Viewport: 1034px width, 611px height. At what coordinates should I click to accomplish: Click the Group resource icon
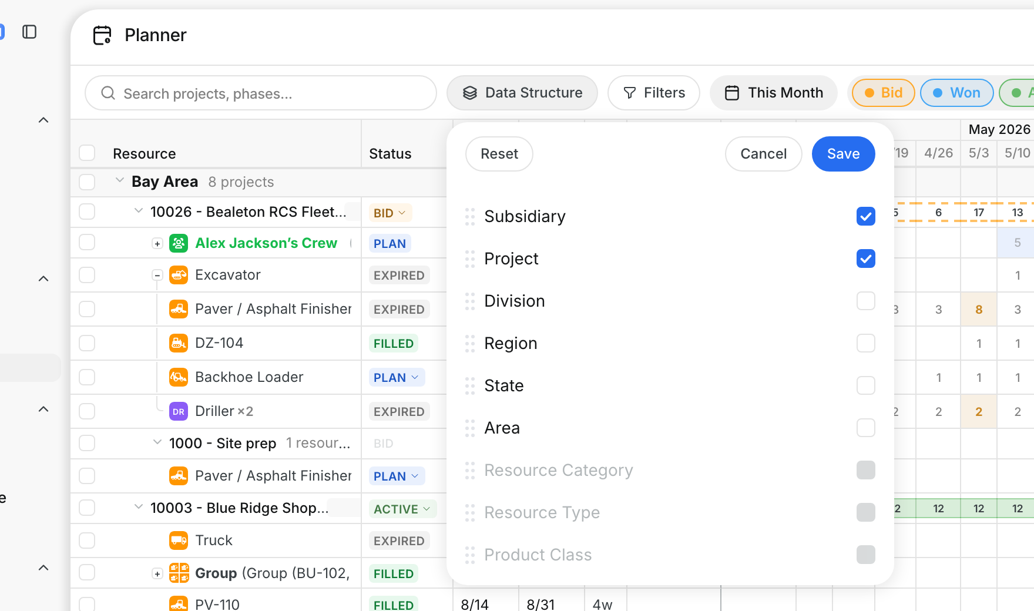coord(179,573)
